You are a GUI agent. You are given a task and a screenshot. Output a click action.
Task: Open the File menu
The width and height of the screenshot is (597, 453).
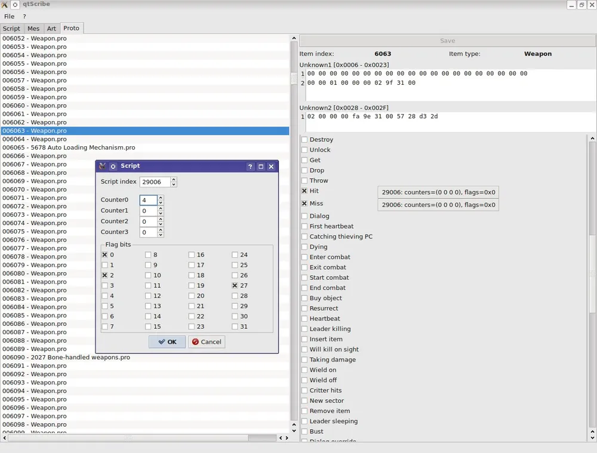click(9, 17)
